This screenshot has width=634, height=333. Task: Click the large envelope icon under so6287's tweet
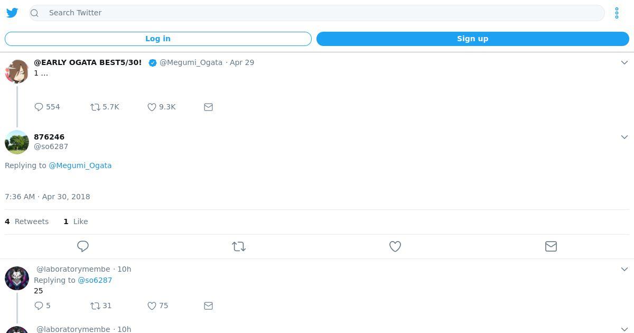coord(551,246)
